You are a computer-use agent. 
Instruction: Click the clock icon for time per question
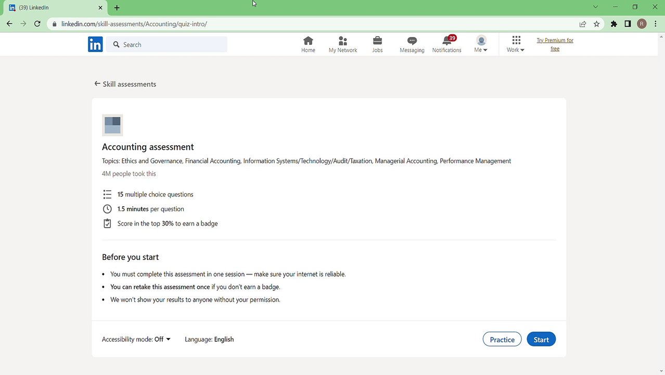pos(107,209)
